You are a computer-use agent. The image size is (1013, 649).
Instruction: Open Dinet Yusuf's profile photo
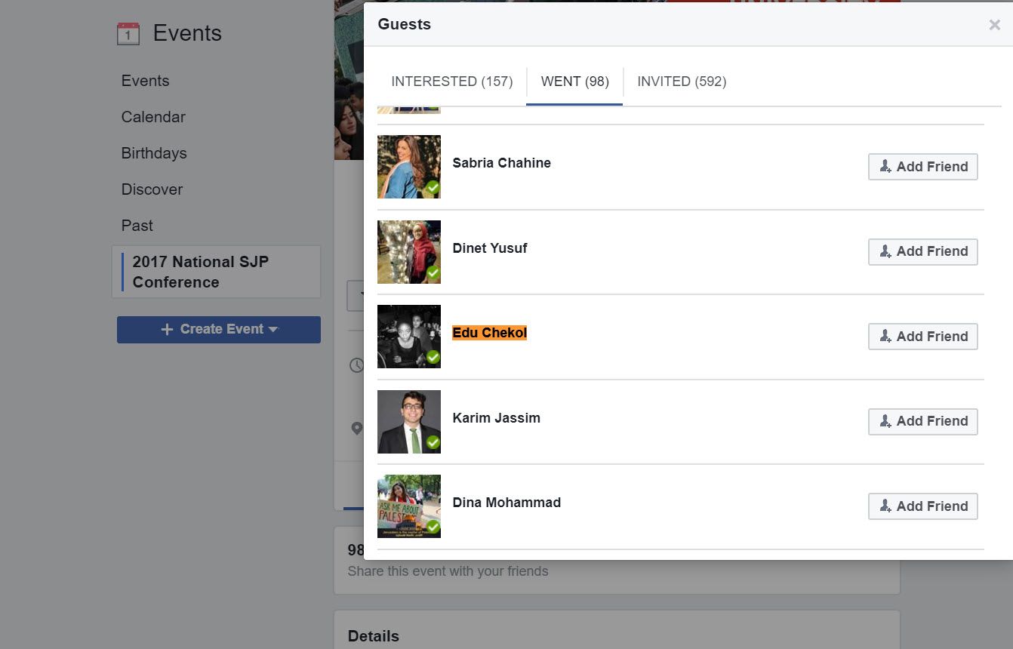coord(408,252)
